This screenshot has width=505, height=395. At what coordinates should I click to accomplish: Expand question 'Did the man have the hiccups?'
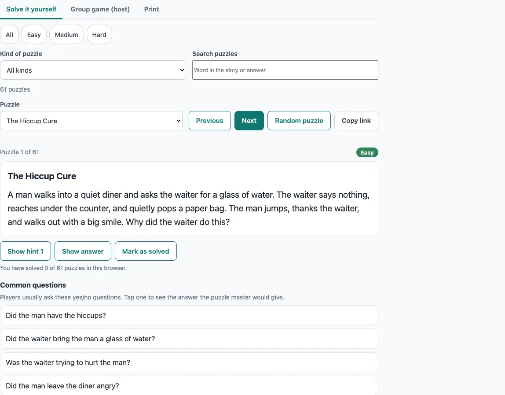(x=189, y=315)
